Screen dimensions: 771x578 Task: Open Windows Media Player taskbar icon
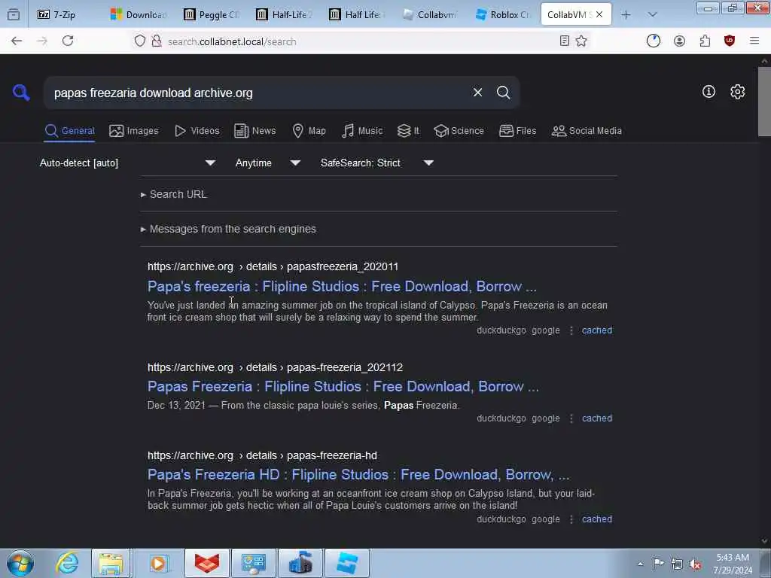(x=158, y=563)
